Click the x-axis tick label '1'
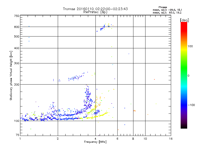Screen dimensions: 201x151 coord(20,139)
